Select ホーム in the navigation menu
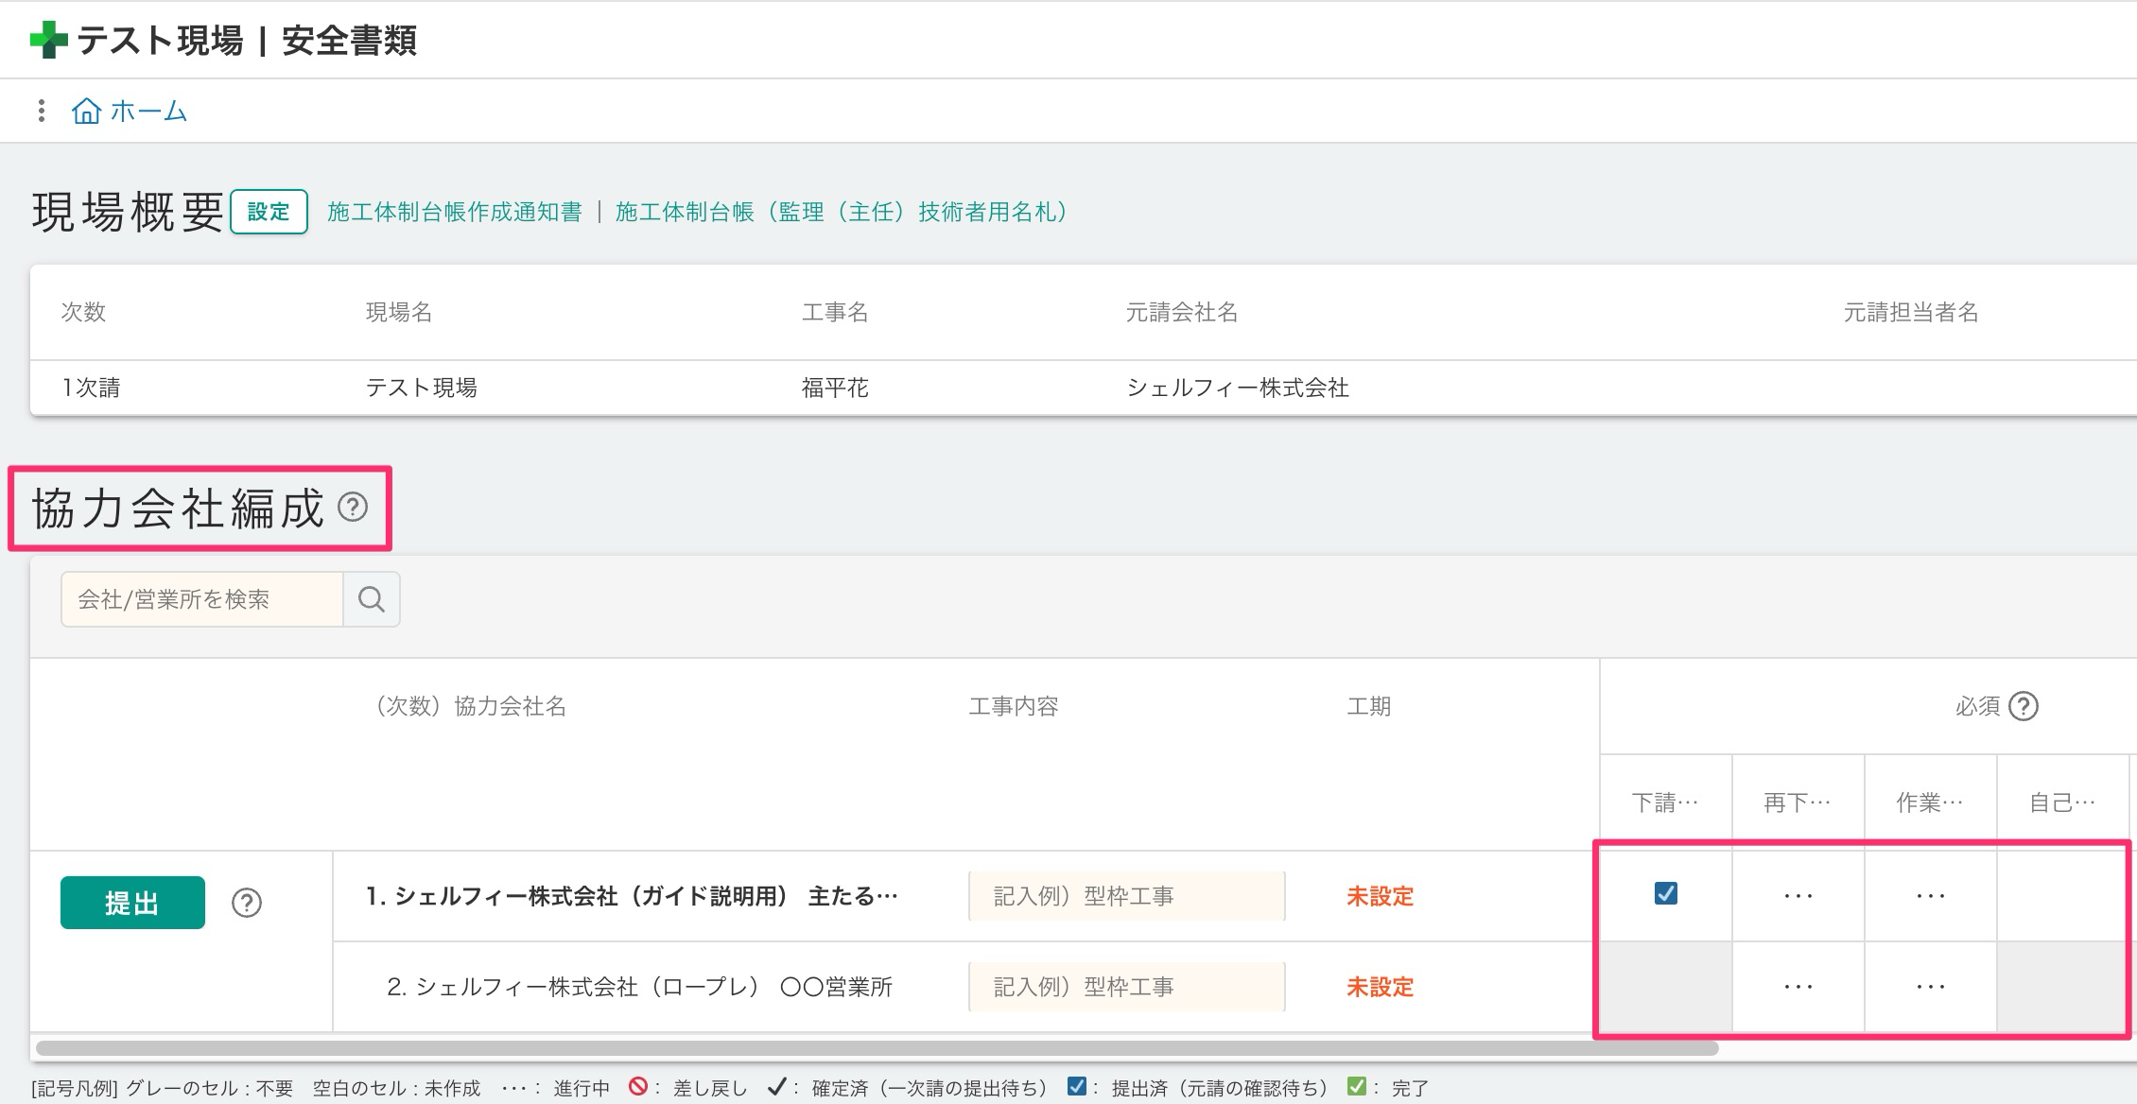Image resolution: width=2137 pixels, height=1104 pixels. [148, 111]
